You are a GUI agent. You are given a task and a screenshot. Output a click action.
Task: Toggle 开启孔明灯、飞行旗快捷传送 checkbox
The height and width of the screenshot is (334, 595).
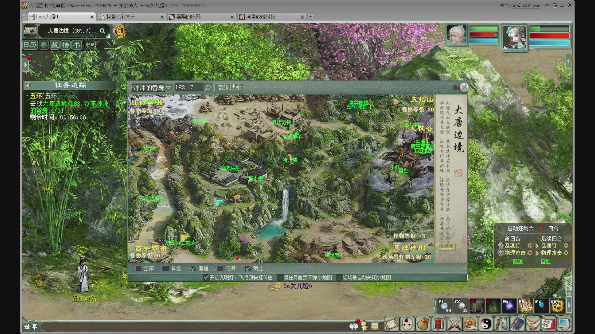[x=206, y=277]
